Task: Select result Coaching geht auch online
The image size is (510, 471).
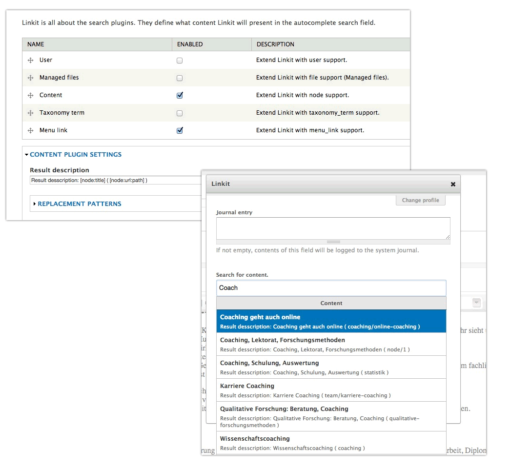Action: pyautogui.click(x=331, y=321)
